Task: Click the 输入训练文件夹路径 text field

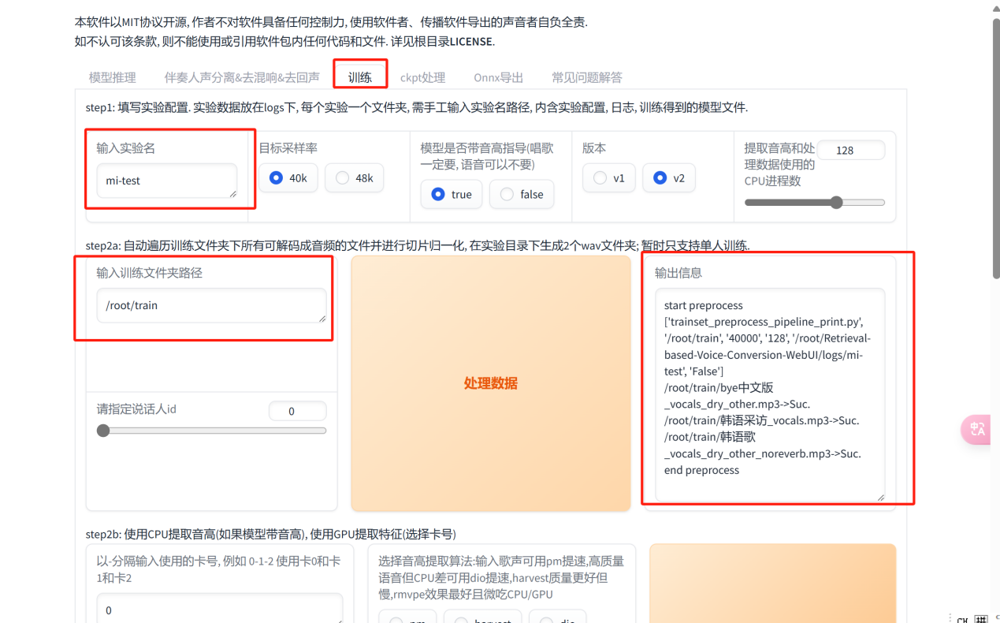Action: (x=210, y=305)
